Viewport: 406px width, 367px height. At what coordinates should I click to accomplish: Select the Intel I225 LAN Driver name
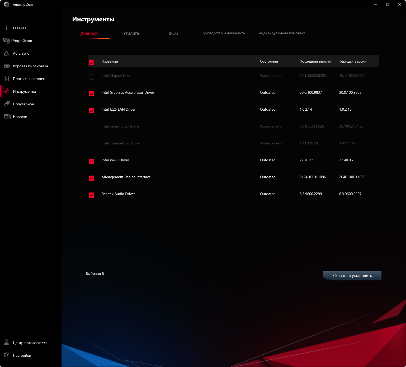tap(119, 109)
